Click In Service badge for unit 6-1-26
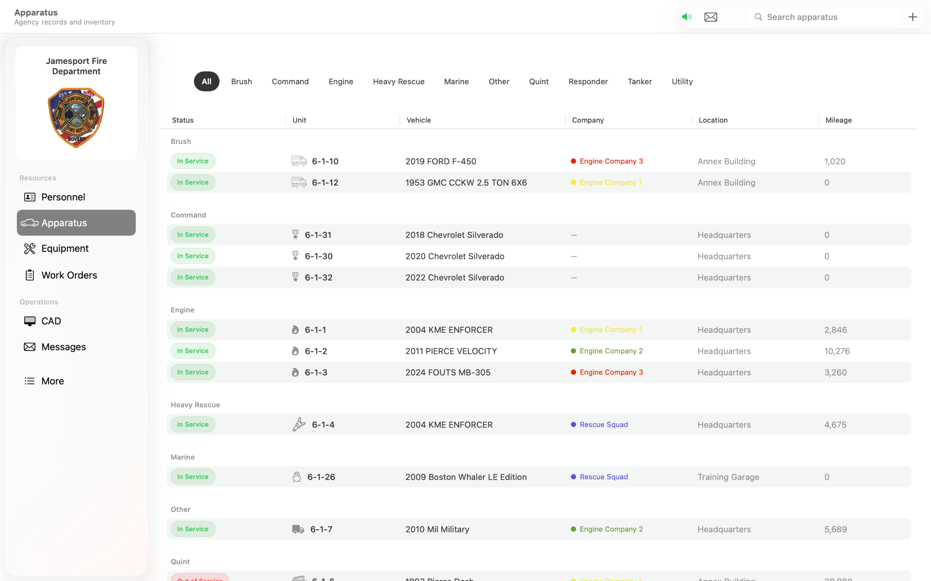 pyautogui.click(x=193, y=476)
